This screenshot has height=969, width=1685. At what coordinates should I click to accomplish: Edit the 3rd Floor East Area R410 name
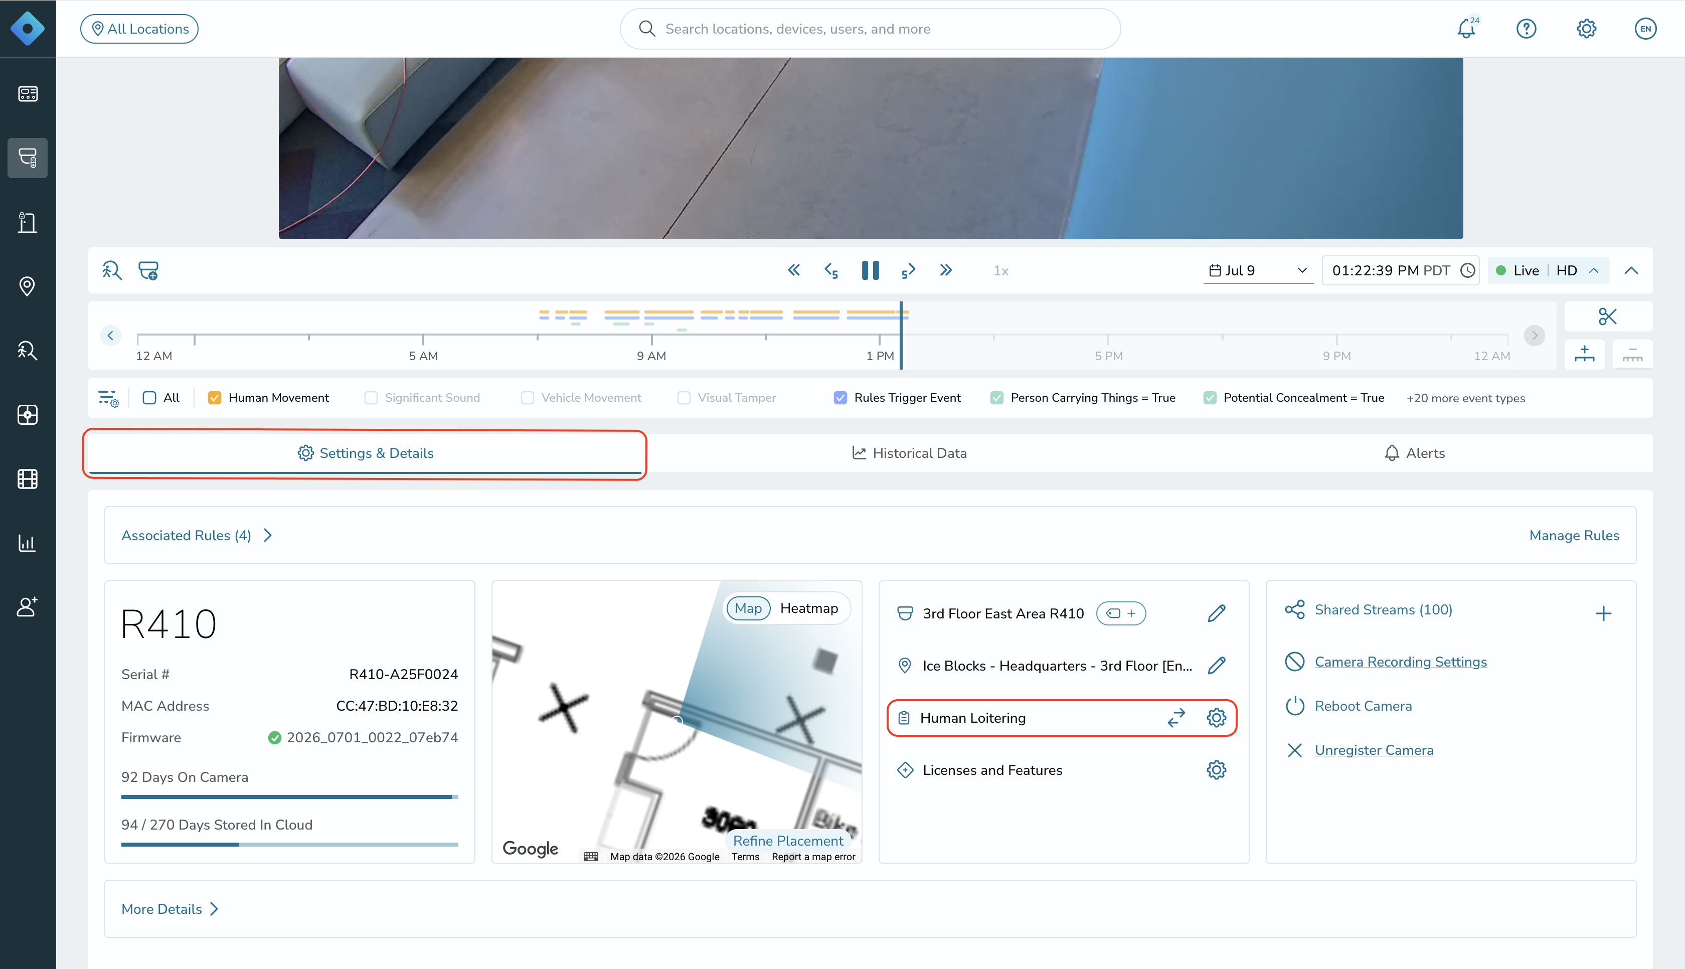coord(1216,613)
